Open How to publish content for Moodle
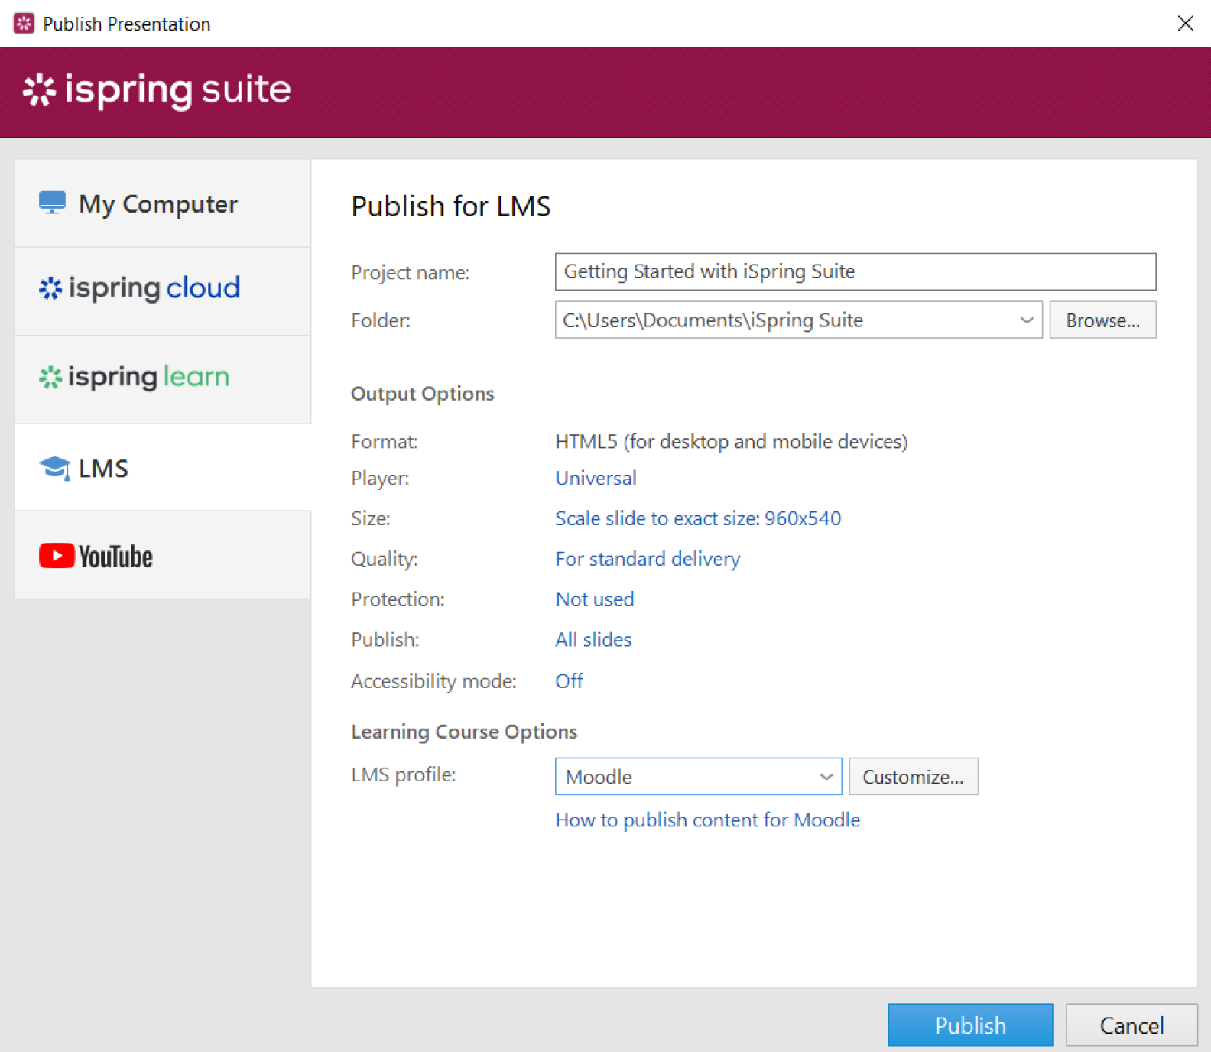Screen dimensions: 1211x1052 click(x=707, y=820)
